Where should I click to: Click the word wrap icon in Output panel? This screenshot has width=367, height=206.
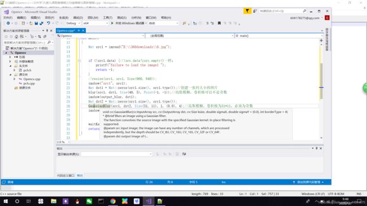[184, 154]
